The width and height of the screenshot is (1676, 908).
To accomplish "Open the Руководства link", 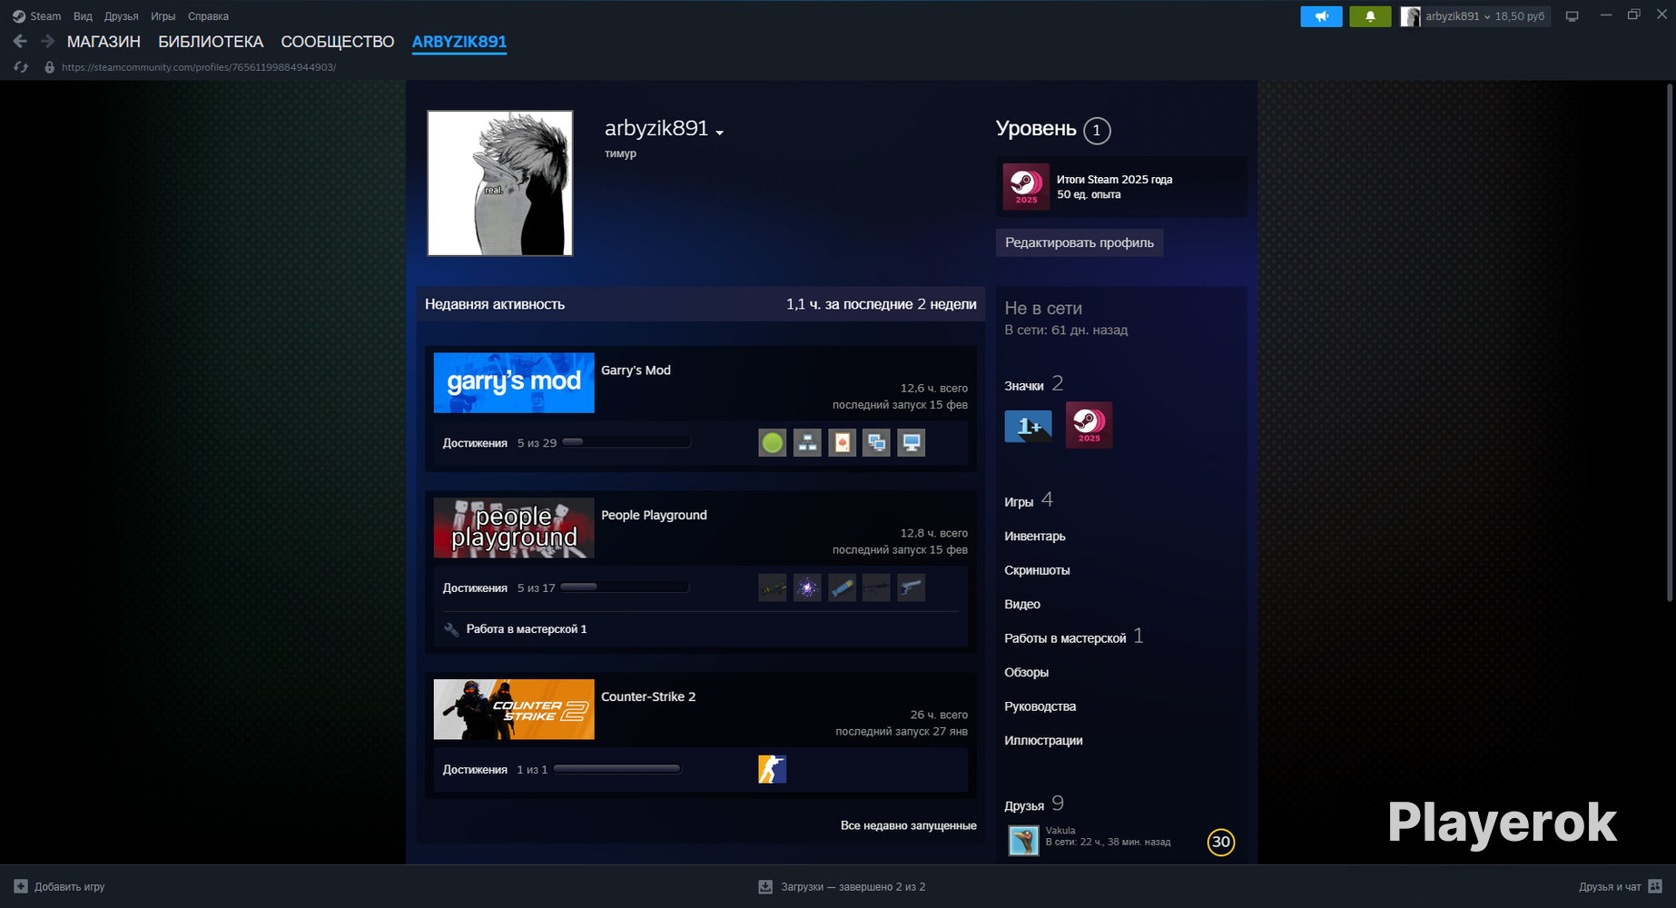I will (1040, 706).
